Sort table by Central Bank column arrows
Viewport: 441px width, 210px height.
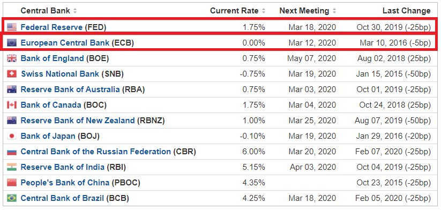(75, 11)
